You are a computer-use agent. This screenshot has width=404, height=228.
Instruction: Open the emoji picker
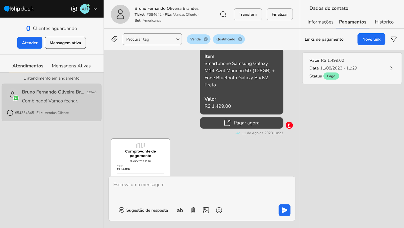coord(219,210)
